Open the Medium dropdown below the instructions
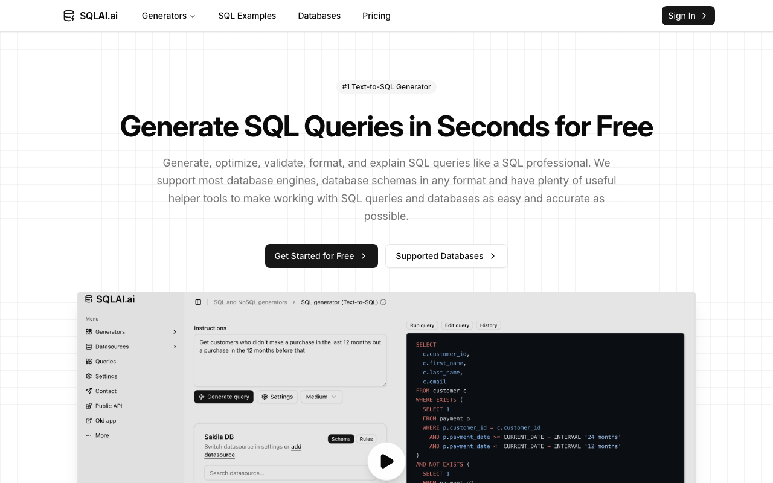 pos(321,397)
